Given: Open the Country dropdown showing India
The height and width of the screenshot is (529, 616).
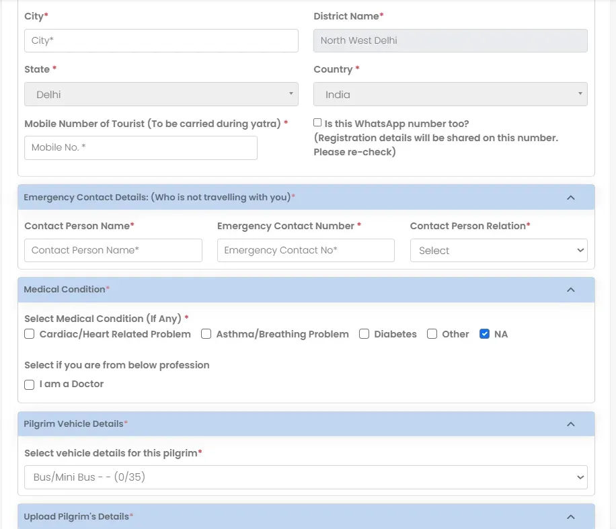Looking at the screenshot, I should (x=450, y=95).
